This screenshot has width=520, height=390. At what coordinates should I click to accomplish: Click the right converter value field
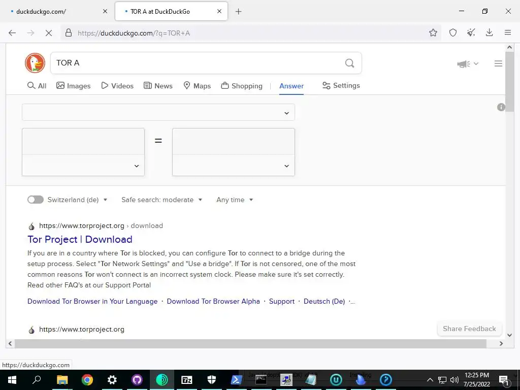234,141
